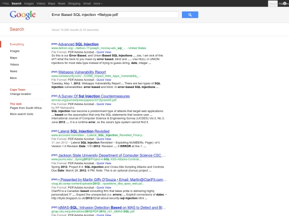Click the Google logo
This screenshot has width=289, height=216.
click(x=22, y=15)
